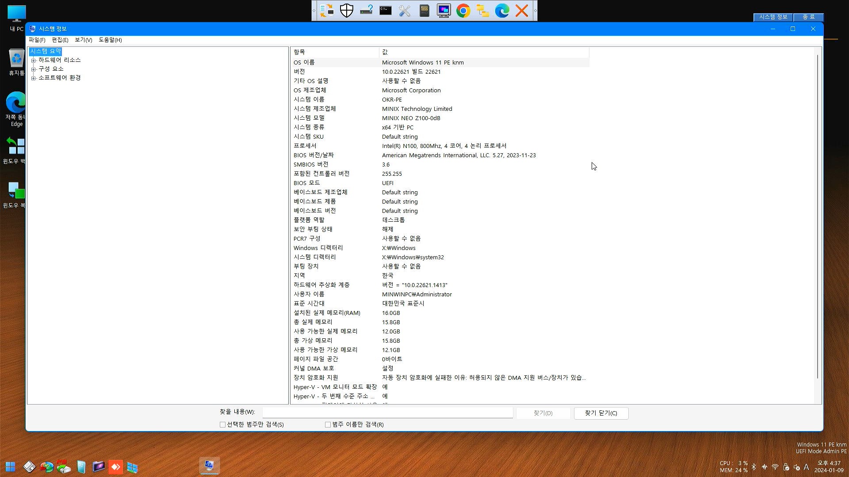Click the 찾기(D) button

(x=543, y=413)
